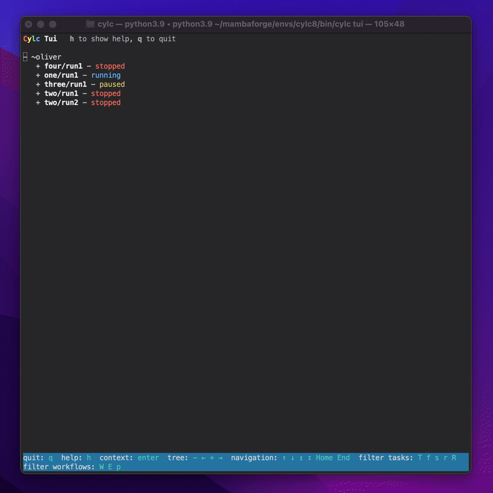Click the up arrow navigation symbol
Viewport: 493px width, 493px height.
pyautogui.click(x=284, y=458)
